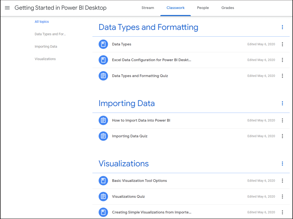Viewport: 293px width, 219px height.
Task: Click the How to Import Data icon
Action: coord(103,120)
